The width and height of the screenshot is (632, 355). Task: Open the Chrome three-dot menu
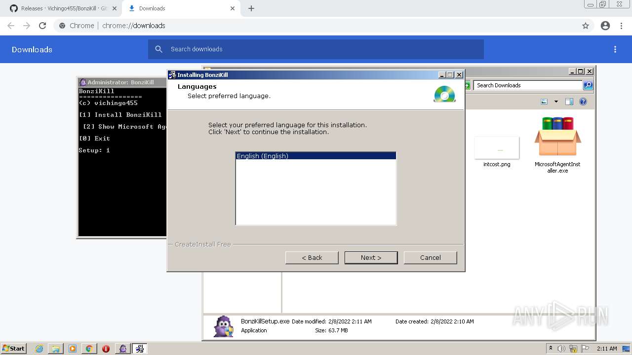point(621,26)
